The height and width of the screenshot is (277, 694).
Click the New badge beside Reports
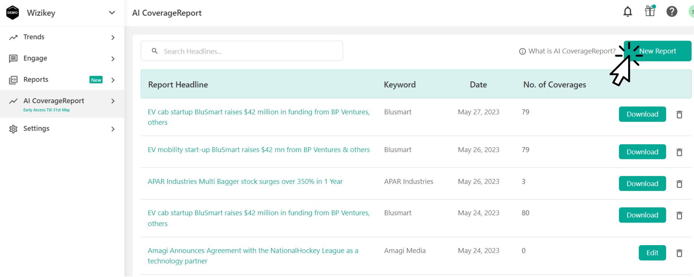96,80
